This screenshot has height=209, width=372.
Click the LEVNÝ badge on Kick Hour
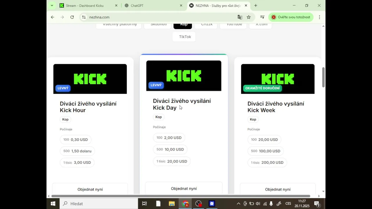[63, 88]
